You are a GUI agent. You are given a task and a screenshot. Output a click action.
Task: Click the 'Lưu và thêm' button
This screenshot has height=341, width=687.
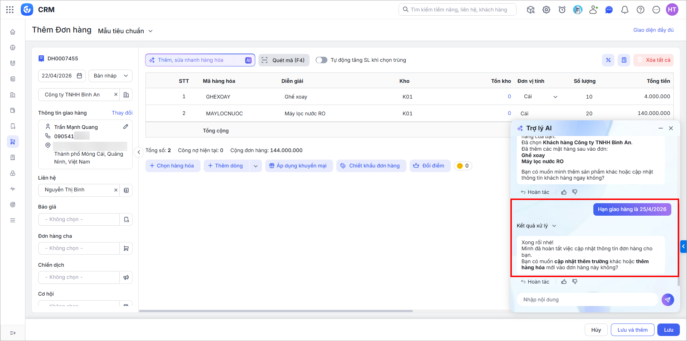point(632,330)
